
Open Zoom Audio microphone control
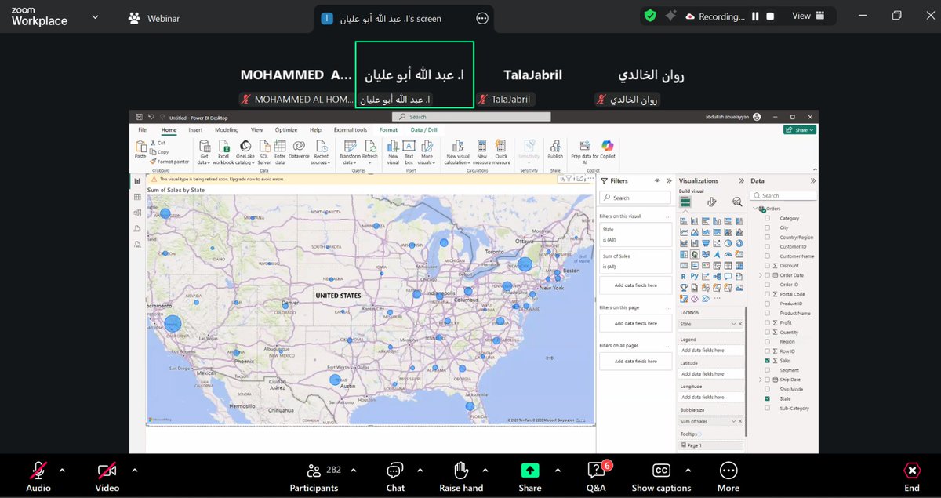coord(38,476)
